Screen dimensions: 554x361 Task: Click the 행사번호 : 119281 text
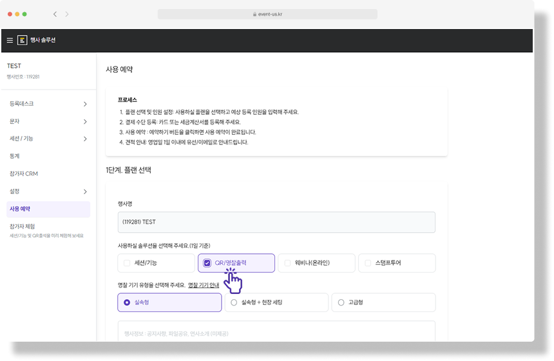(x=23, y=77)
